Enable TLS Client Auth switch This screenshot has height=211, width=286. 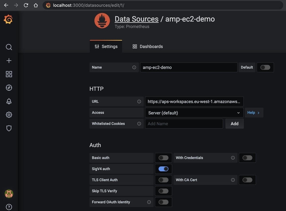[x=163, y=180]
